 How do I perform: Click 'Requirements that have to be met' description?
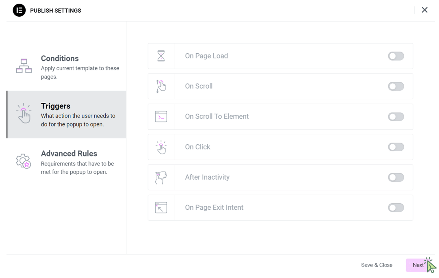pos(77,168)
